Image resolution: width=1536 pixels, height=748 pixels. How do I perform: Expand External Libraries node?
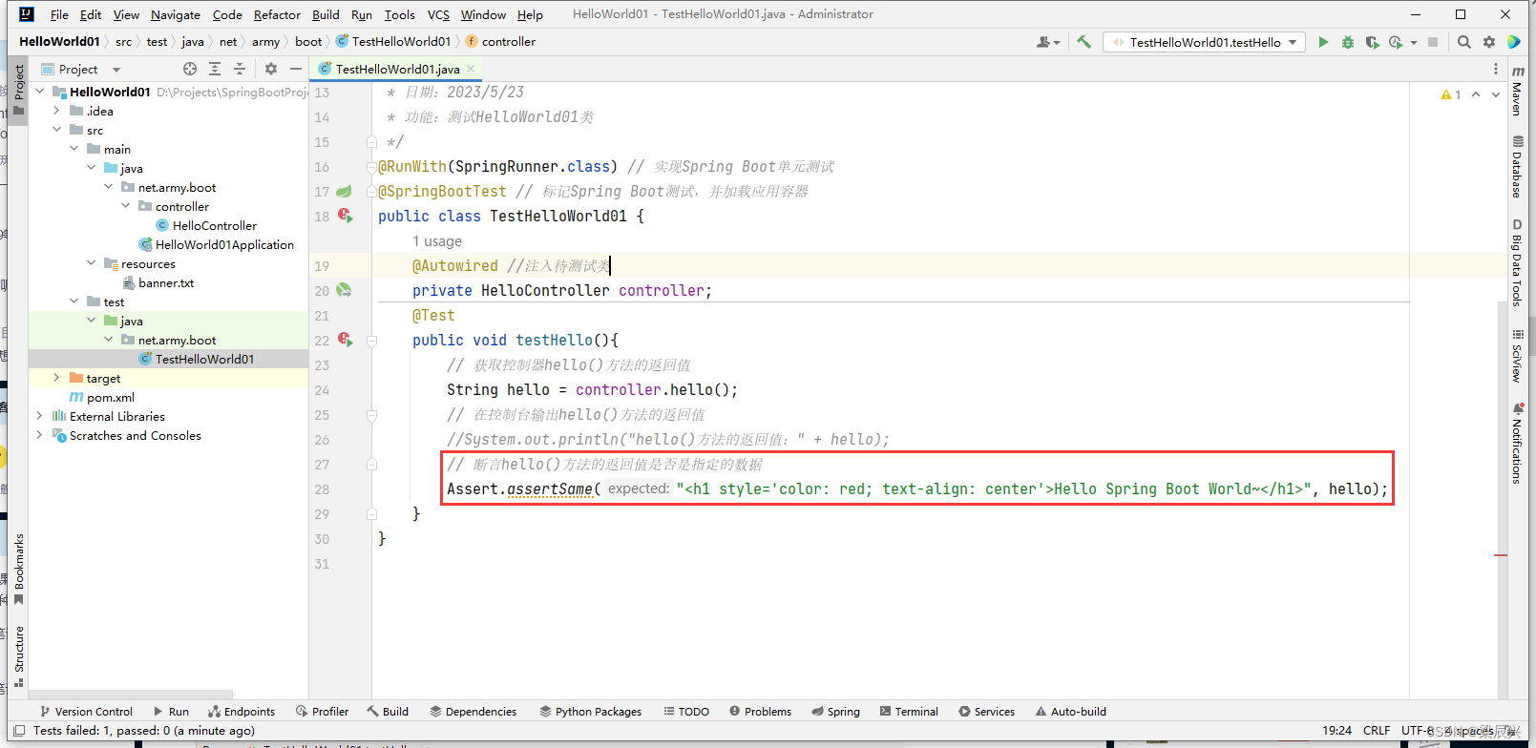point(39,416)
